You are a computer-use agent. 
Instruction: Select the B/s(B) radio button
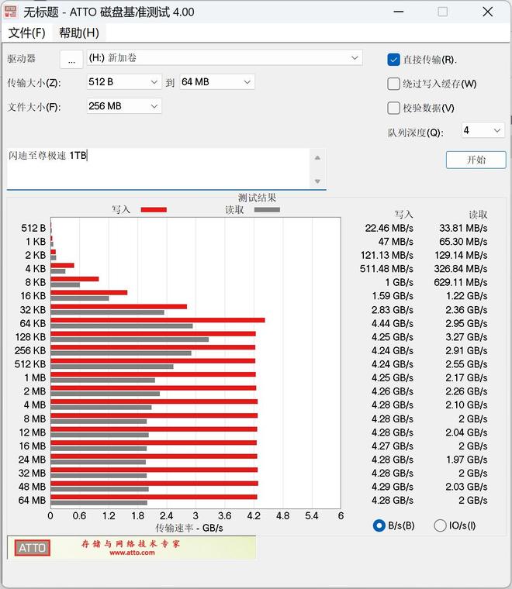(x=379, y=525)
